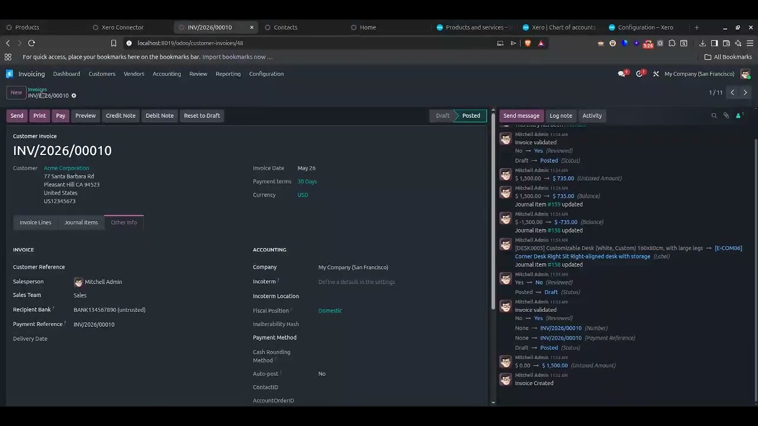Open the conversations icon with badge 9
The width and height of the screenshot is (758, 426).
[x=622, y=74]
